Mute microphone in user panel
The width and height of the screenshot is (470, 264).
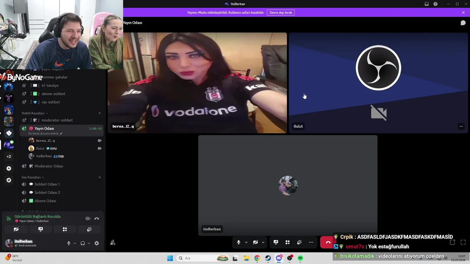tap(69, 243)
